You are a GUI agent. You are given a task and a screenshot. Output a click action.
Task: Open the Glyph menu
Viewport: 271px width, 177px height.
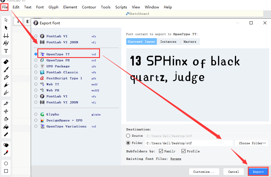[x=53, y=7]
